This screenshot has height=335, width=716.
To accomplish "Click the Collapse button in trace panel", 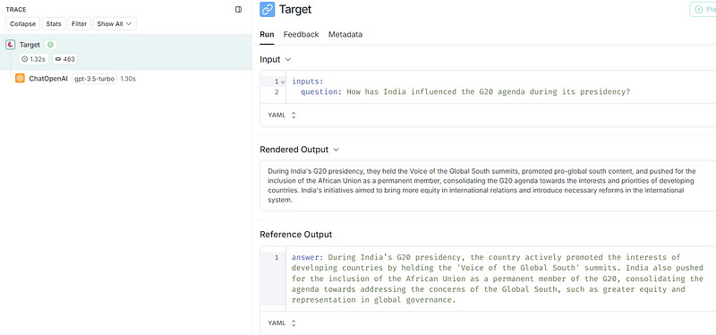I will point(23,24).
